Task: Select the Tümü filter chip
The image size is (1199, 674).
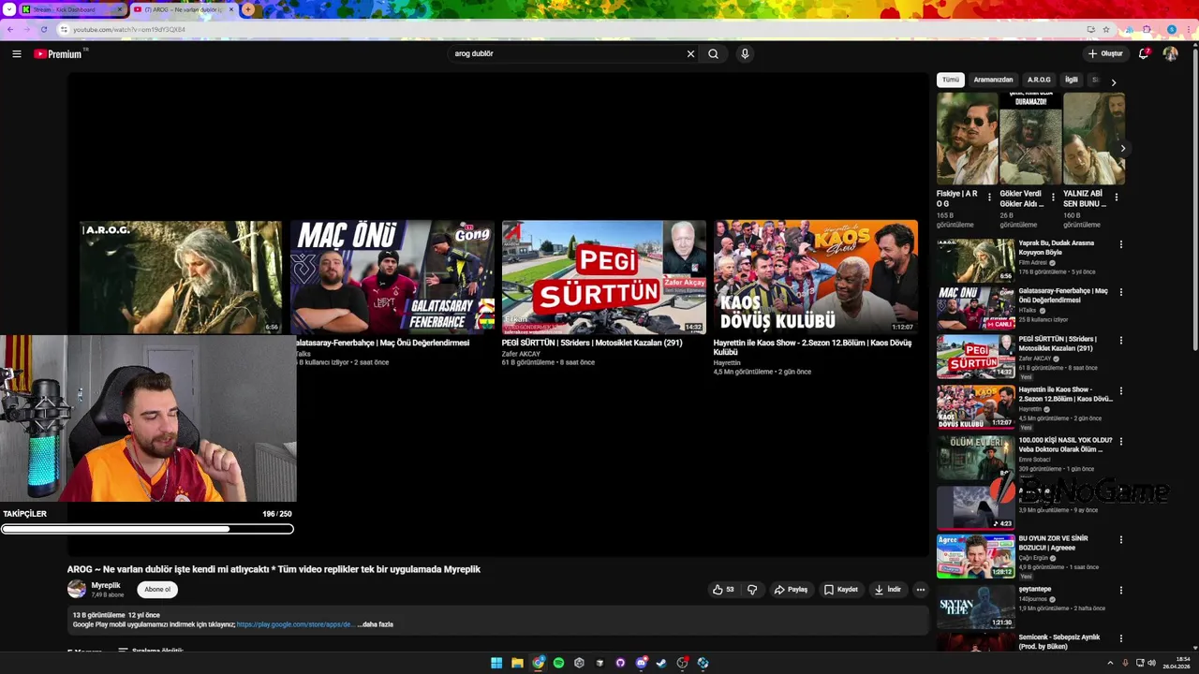Action: pos(951,80)
